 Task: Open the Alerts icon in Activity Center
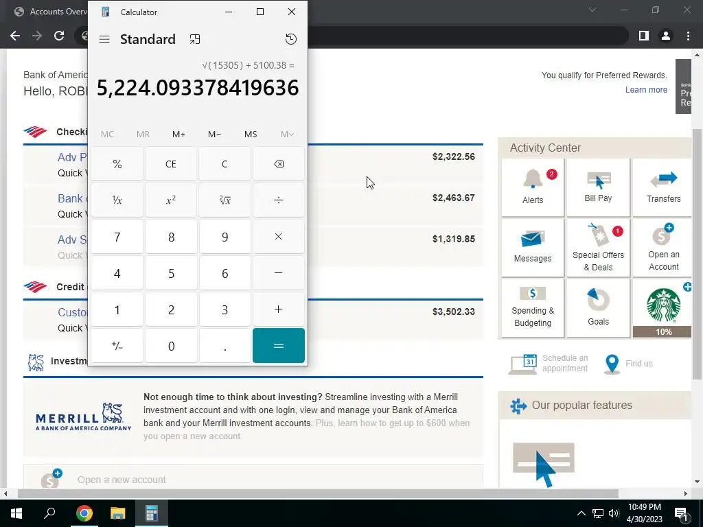(x=533, y=187)
